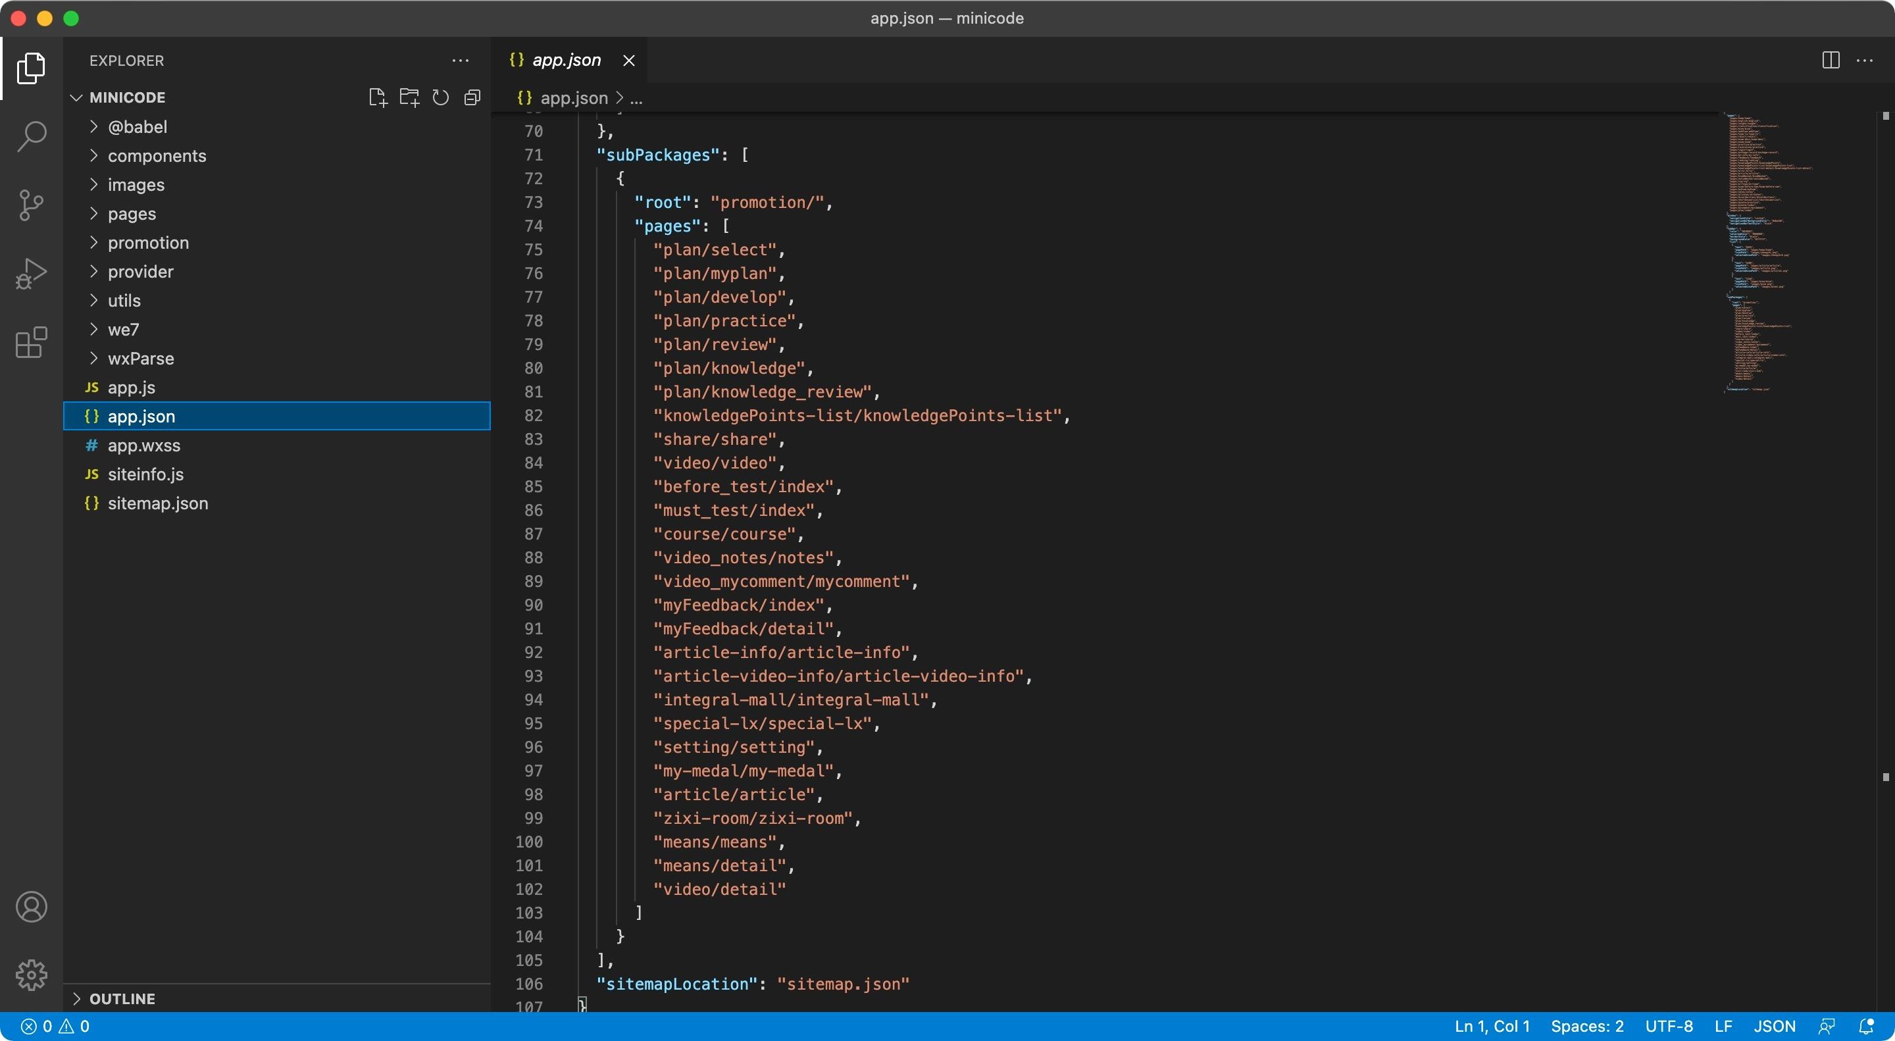Open the notifications bell in status bar
Screen dimensions: 1895x1041
pos(1865,1027)
